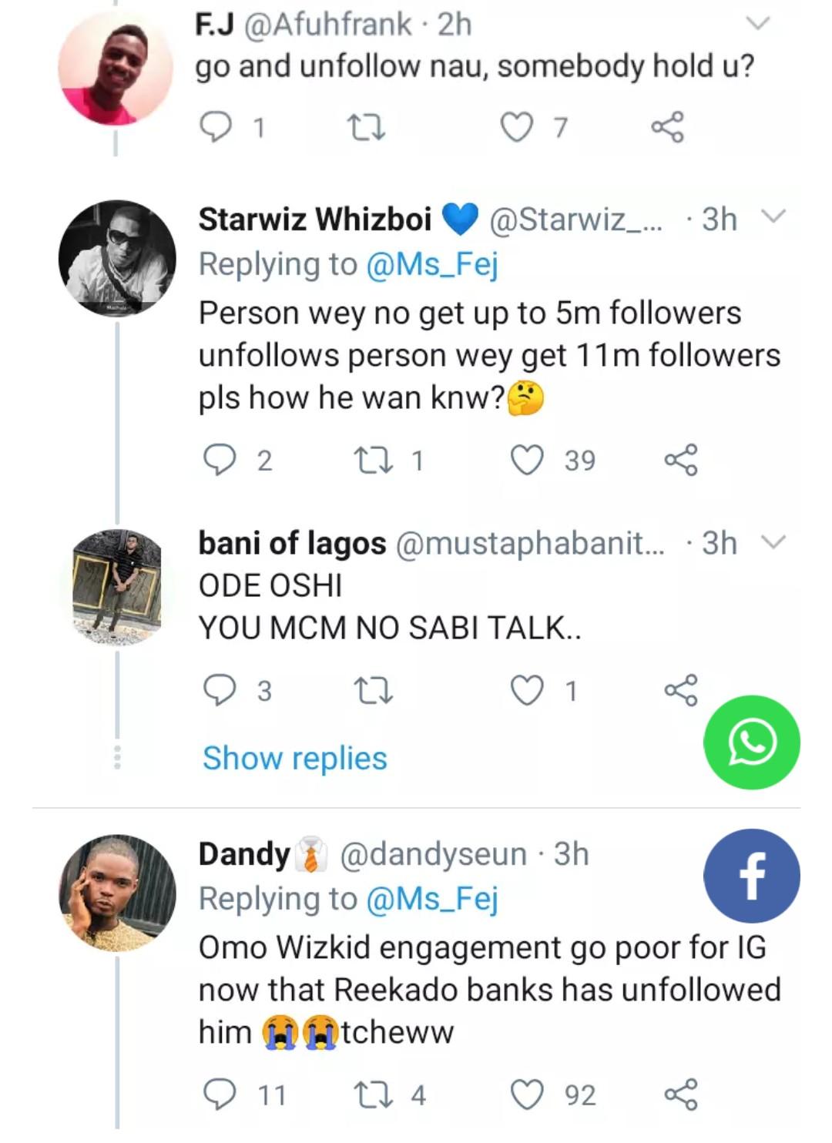Open Starwiz Whizboi's profile avatar
The image size is (832, 1143).
[x=117, y=258]
